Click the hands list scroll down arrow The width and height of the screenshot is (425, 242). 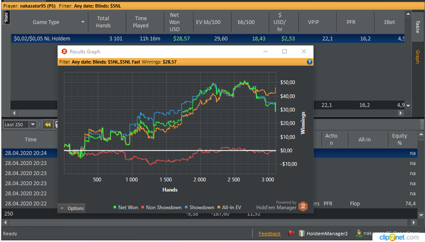pos(421,215)
